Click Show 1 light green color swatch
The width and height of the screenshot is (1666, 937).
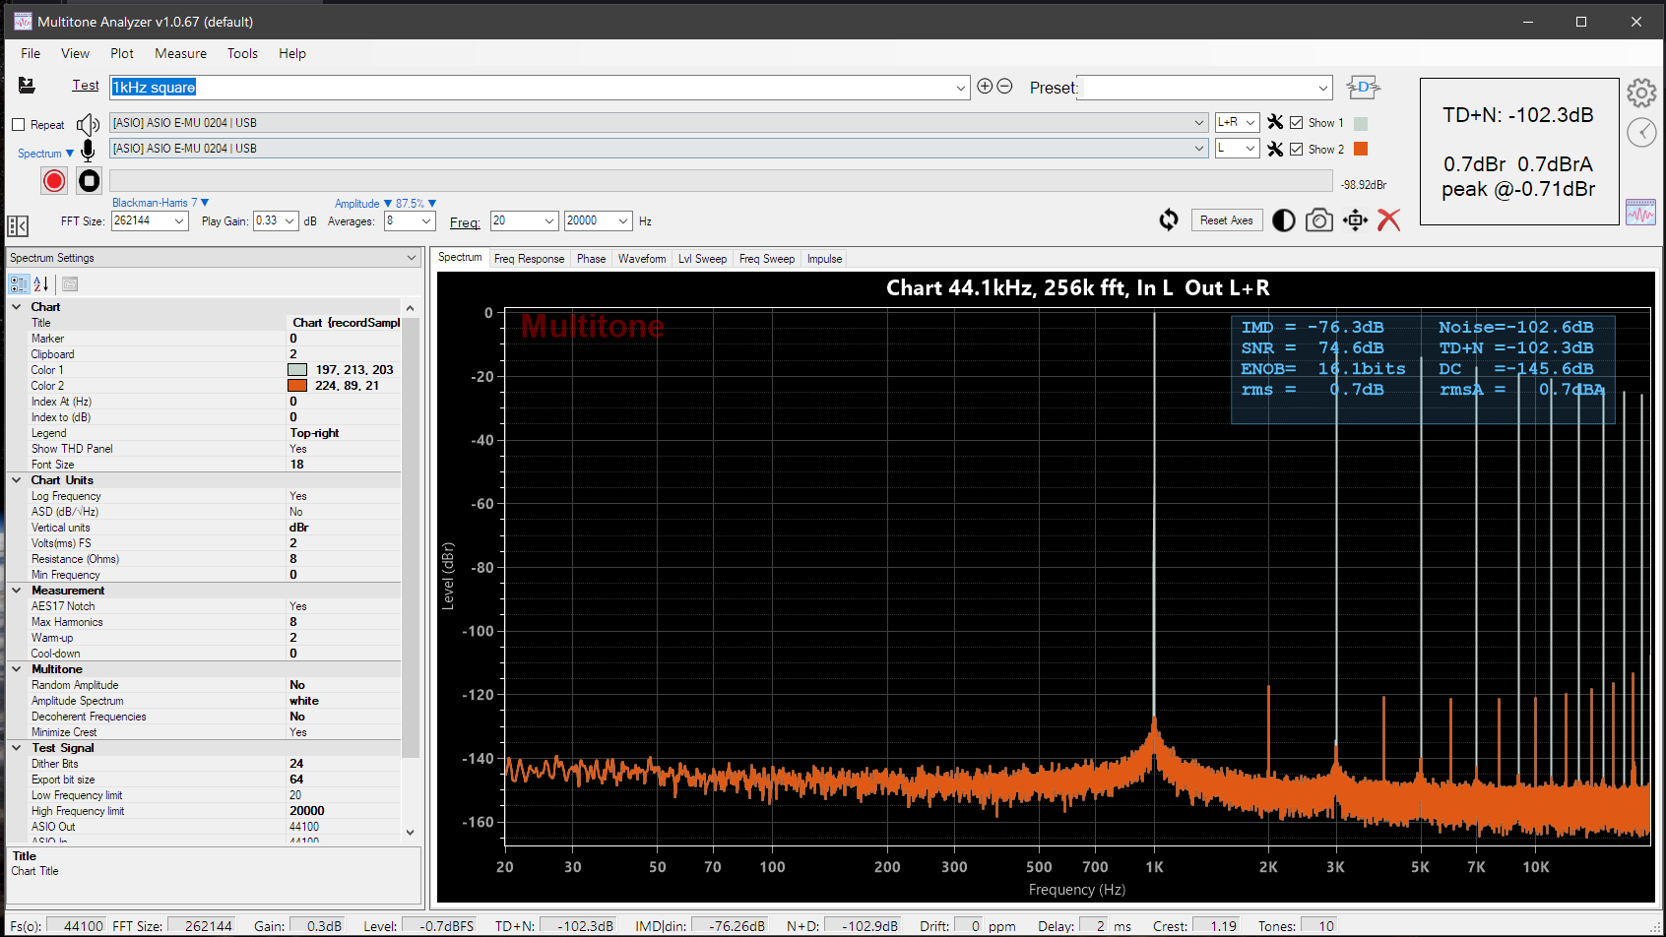1361,123
